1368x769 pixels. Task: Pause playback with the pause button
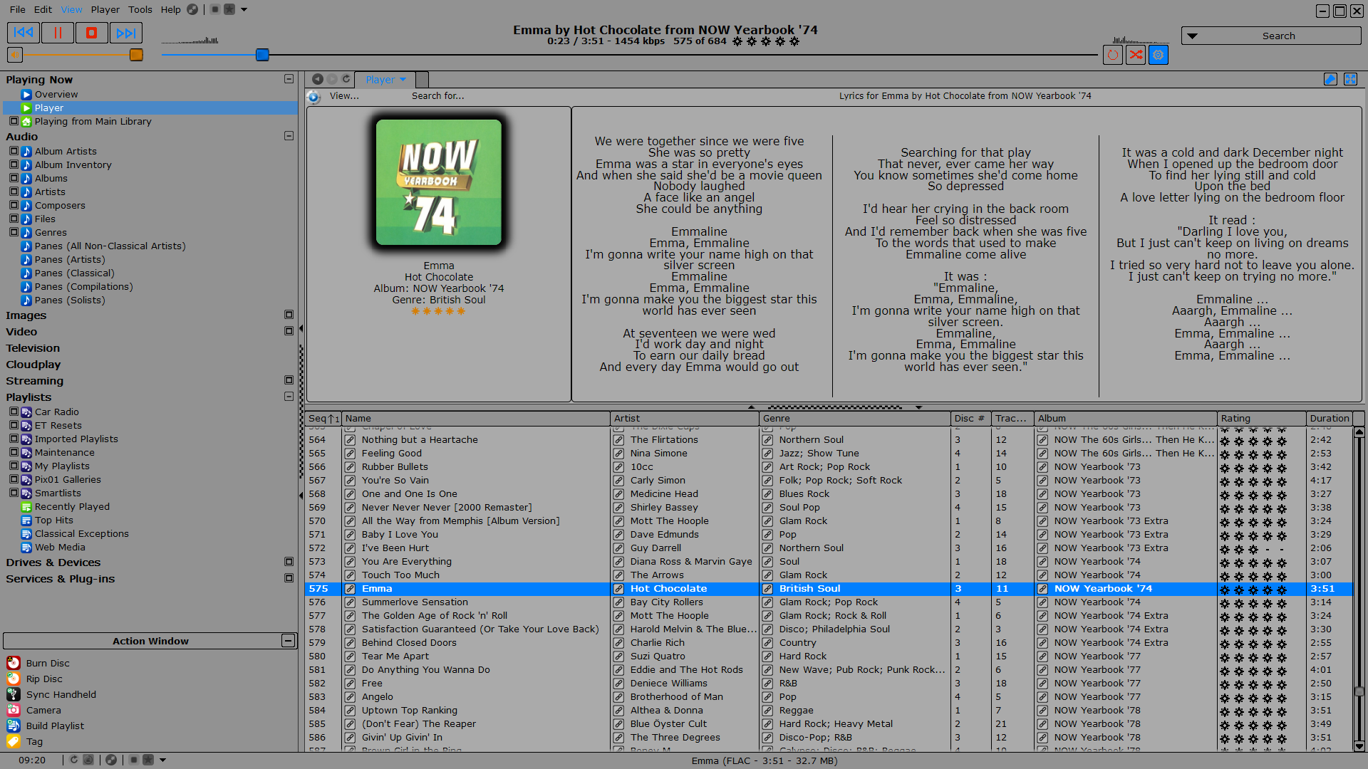[58, 33]
